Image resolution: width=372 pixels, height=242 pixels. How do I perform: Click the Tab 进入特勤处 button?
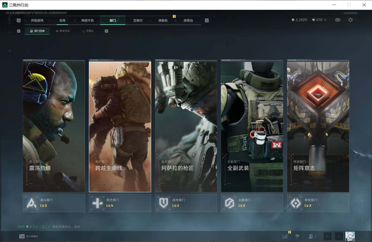(x=29, y=236)
